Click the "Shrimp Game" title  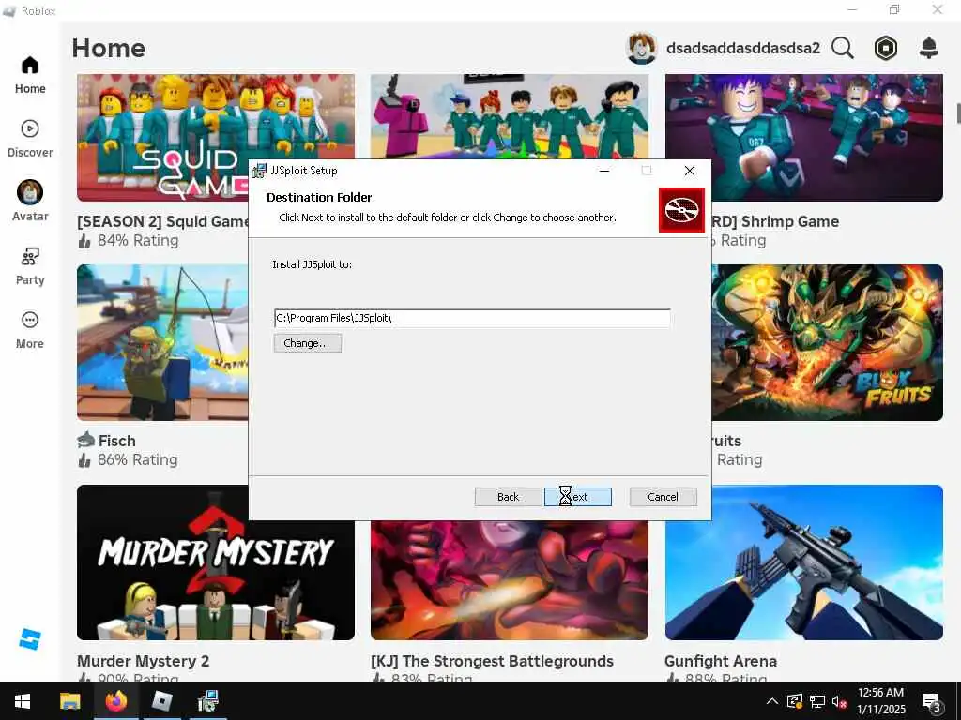[x=790, y=221]
